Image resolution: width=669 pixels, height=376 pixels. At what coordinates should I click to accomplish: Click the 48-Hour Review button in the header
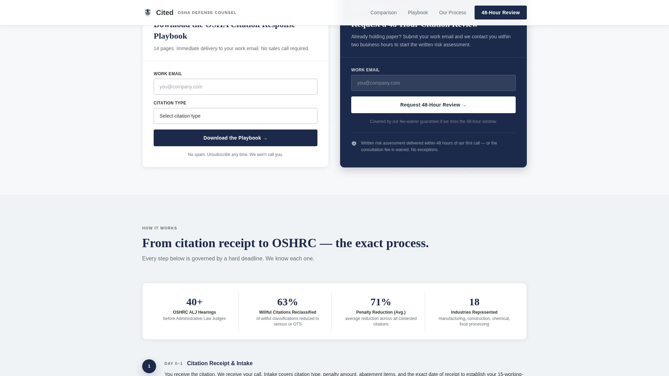coord(500,13)
